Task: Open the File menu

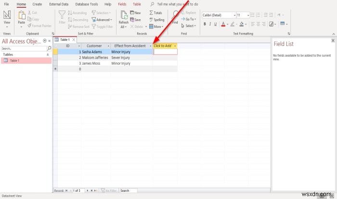Action: [x=6, y=4]
